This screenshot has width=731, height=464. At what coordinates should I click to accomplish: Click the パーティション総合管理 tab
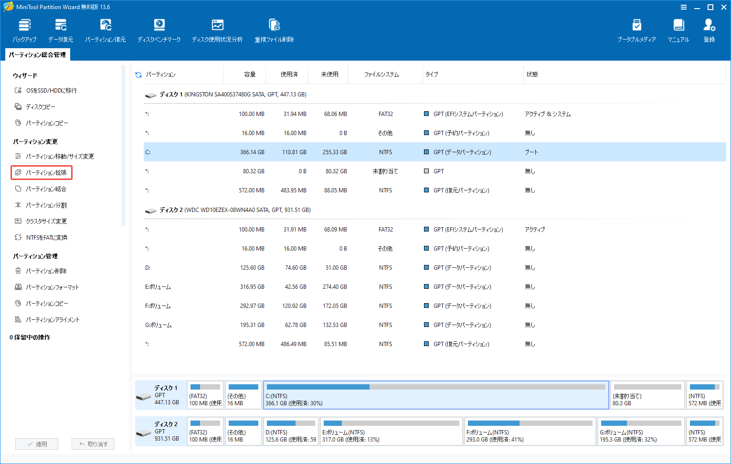coord(37,54)
